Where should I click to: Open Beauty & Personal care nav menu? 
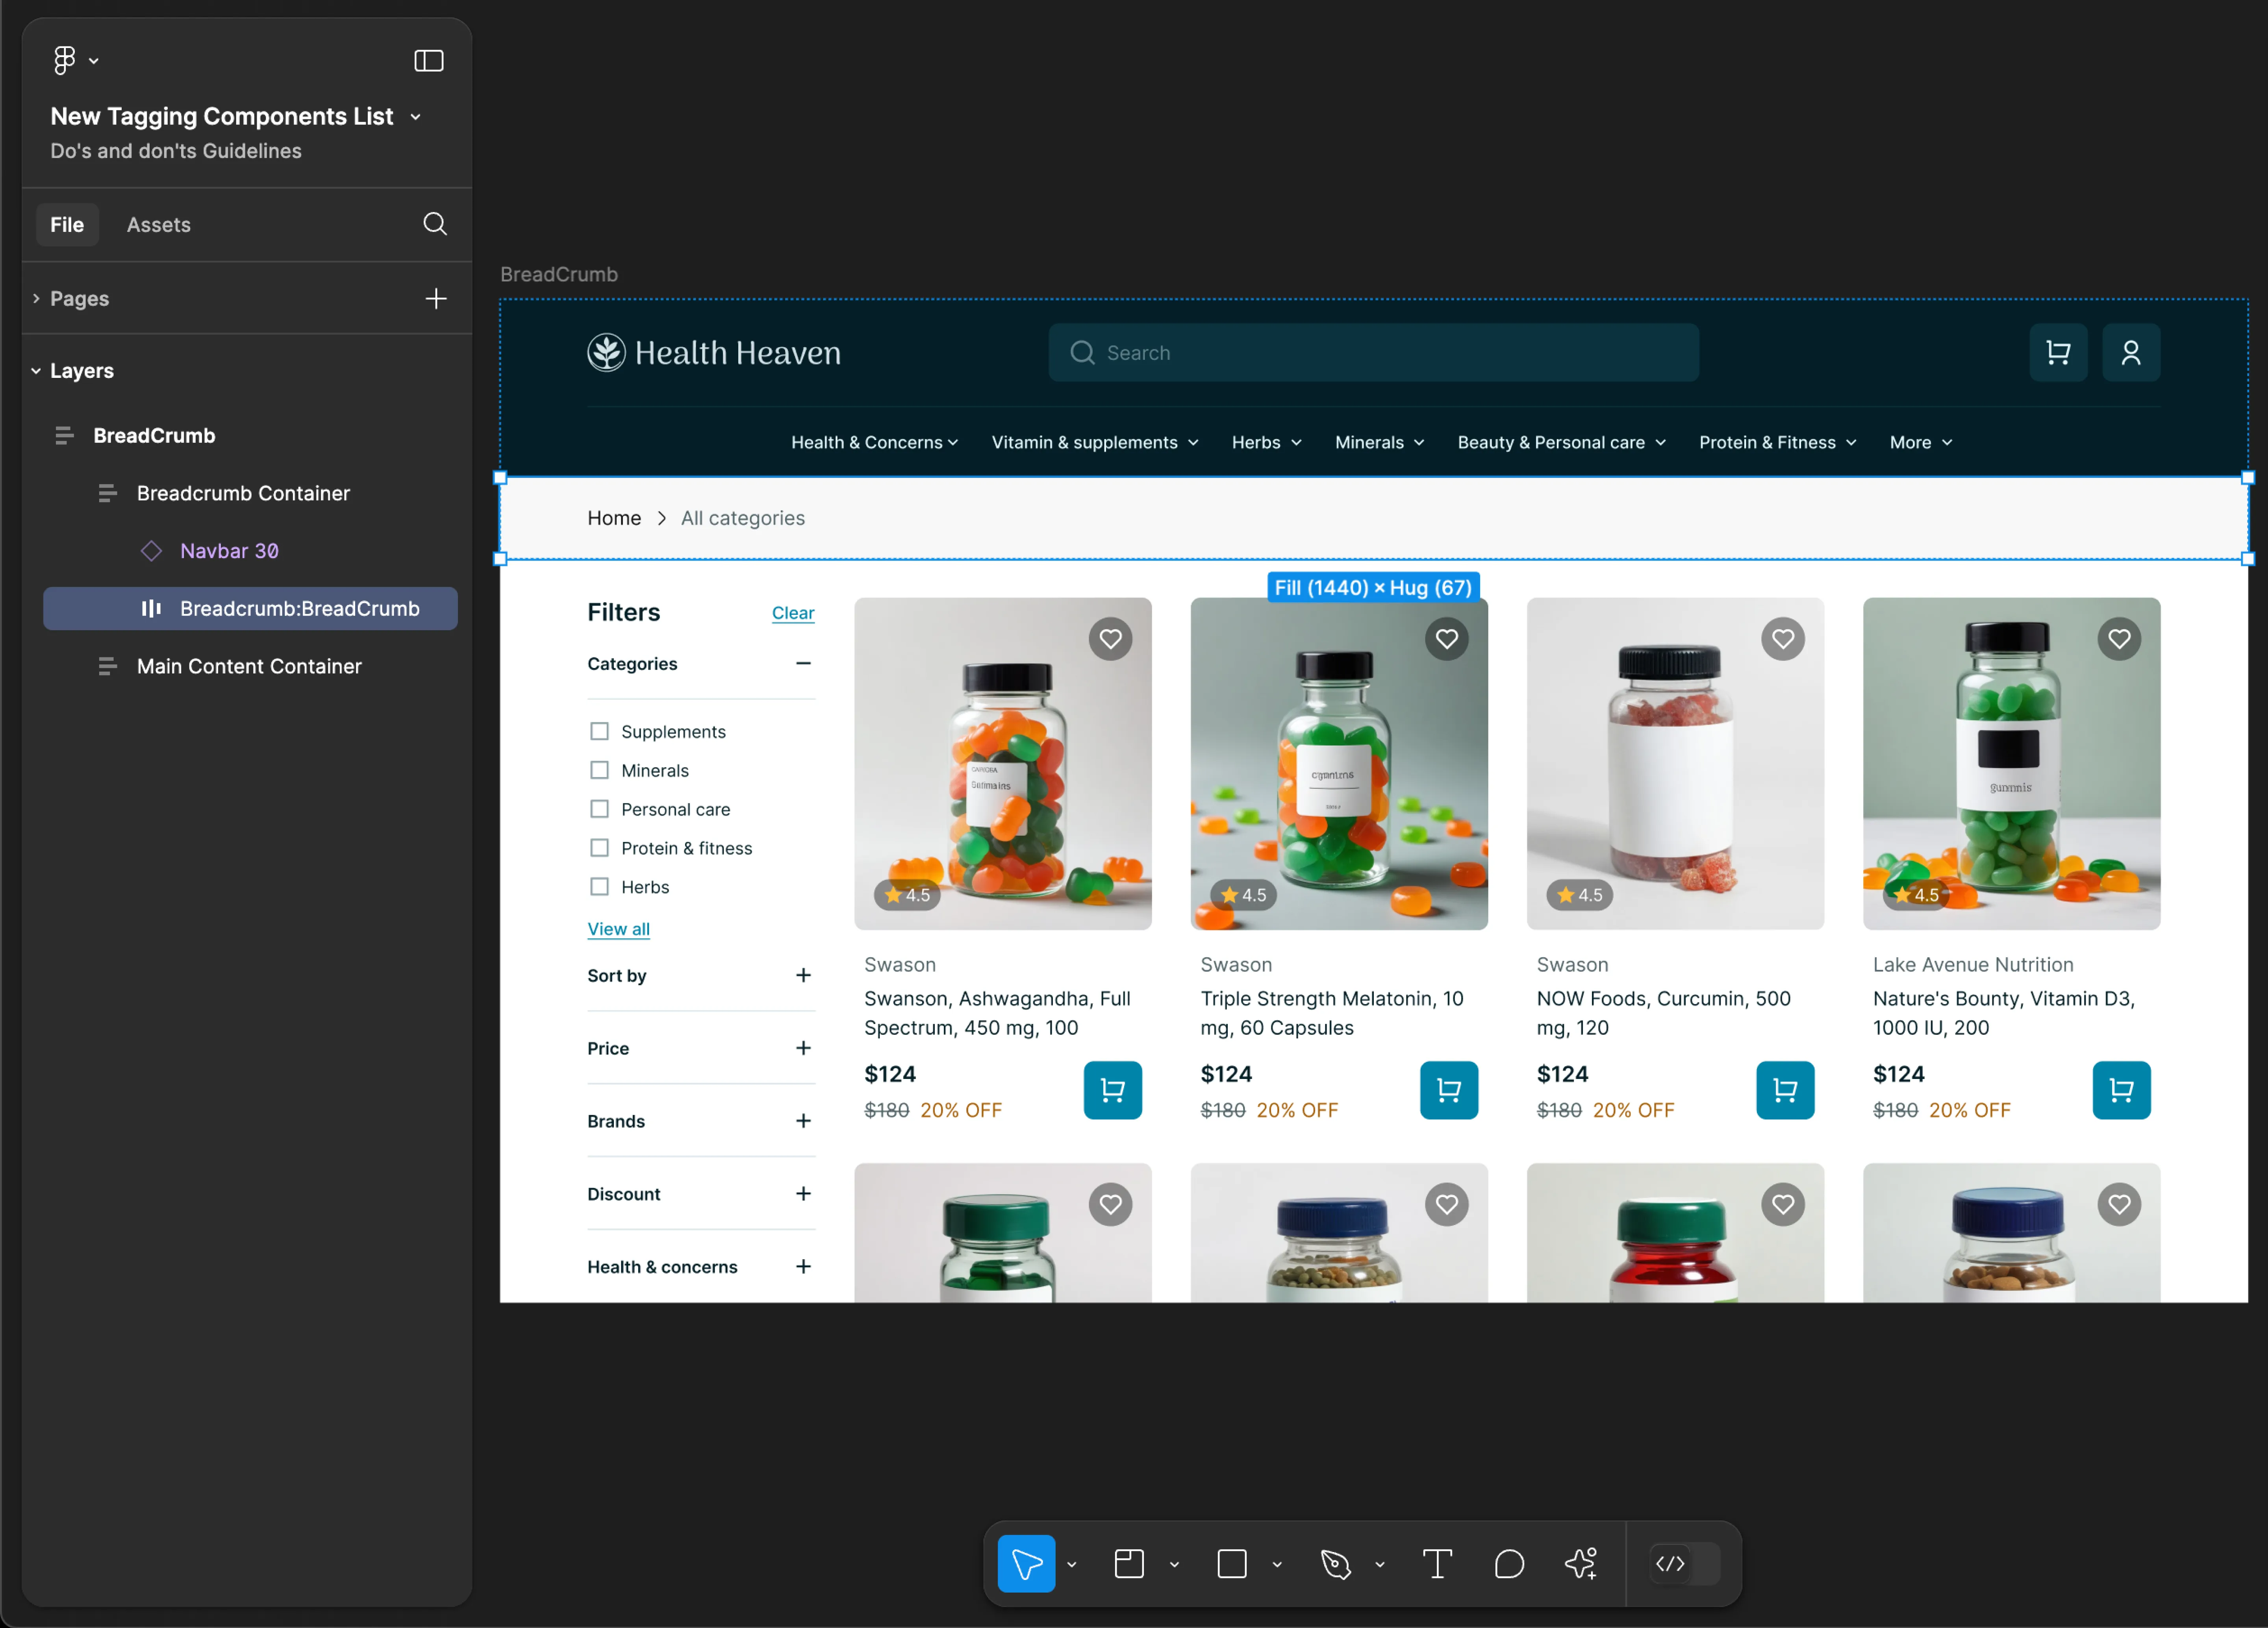pos(1562,443)
